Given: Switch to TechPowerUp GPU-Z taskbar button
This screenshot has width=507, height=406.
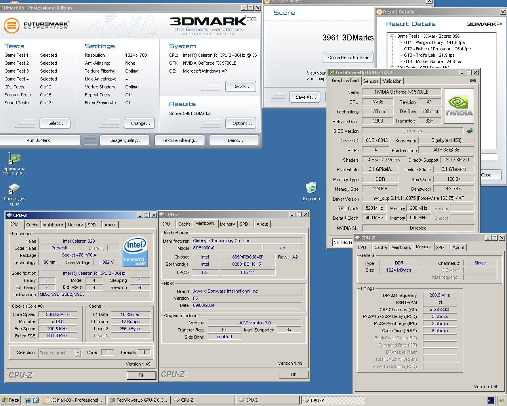Looking at the screenshot, I should [x=139, y=400].
